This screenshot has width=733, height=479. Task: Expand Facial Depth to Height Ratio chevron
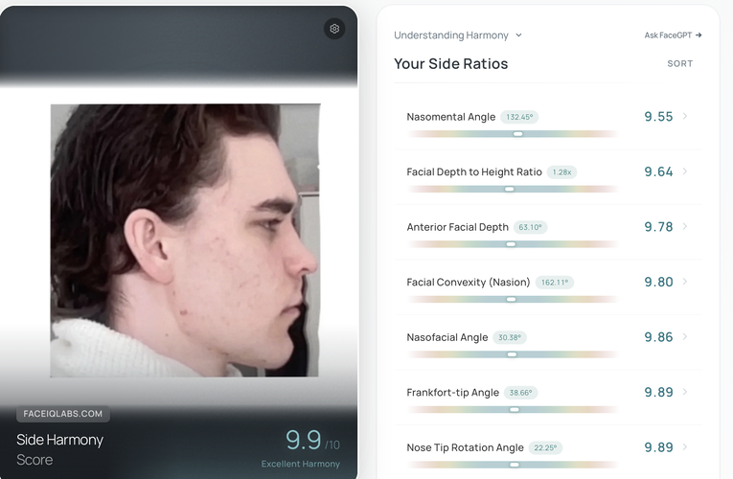685,171
